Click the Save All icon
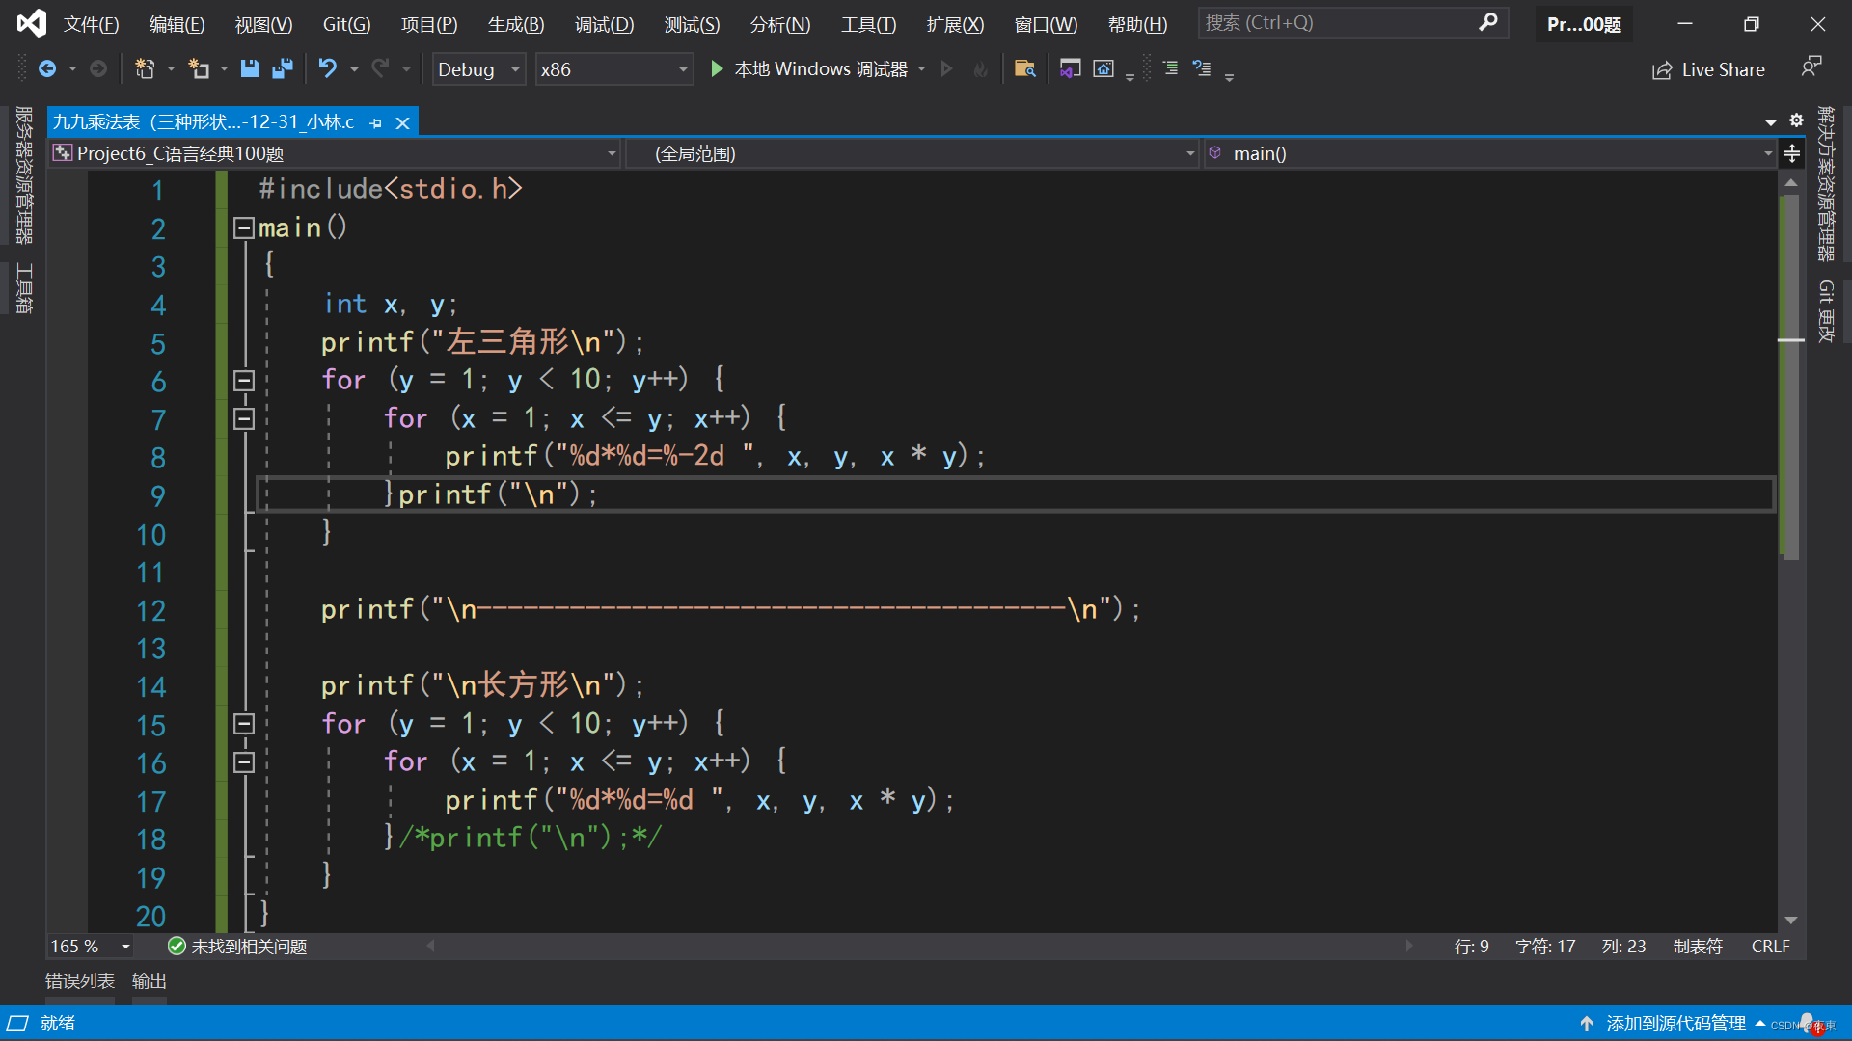 pyautogui.click(x=282, y=68)
